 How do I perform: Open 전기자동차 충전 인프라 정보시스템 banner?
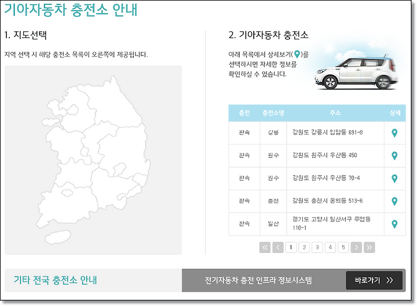click(258, 280)
